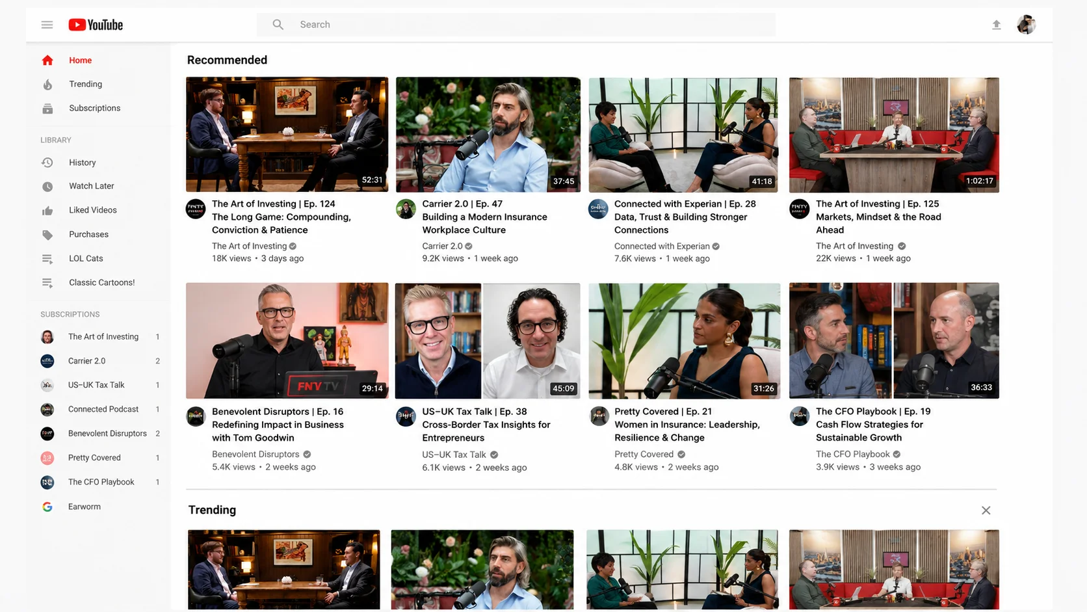1087x612 pixels.
Task: Play the Ep. 124 video thumbnail
Action: (287, 135)
